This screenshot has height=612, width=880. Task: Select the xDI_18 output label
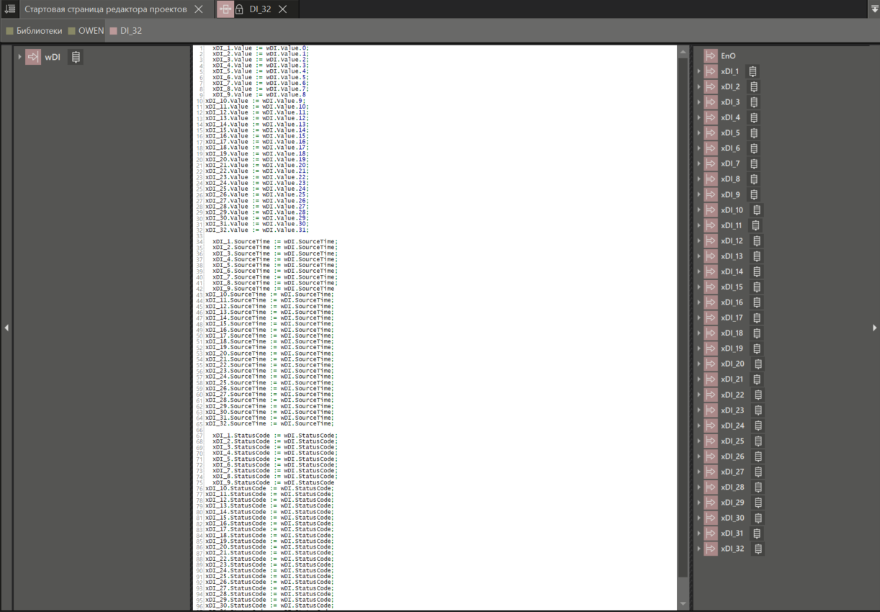point(732,333)
